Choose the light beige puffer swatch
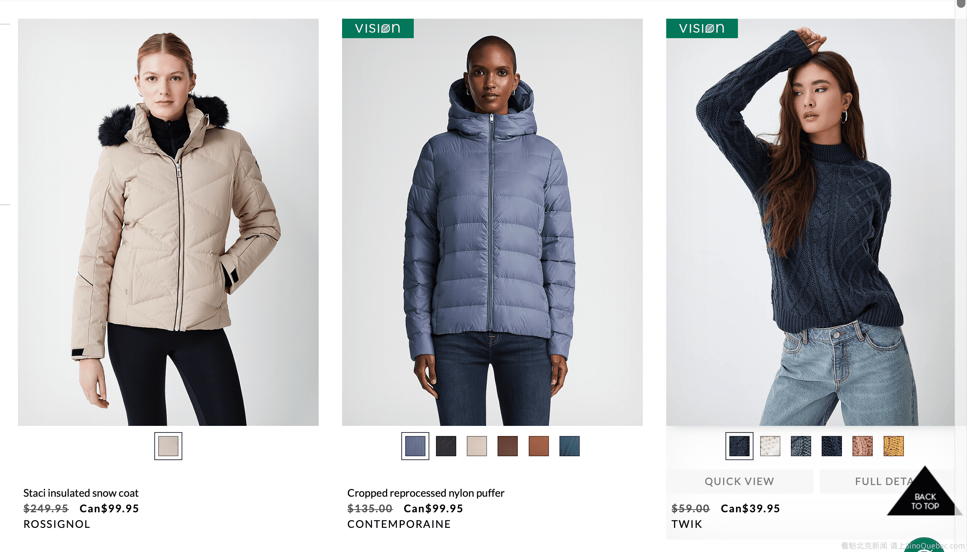The width and height of the screenshot is (967, 552). coord(476,446)
